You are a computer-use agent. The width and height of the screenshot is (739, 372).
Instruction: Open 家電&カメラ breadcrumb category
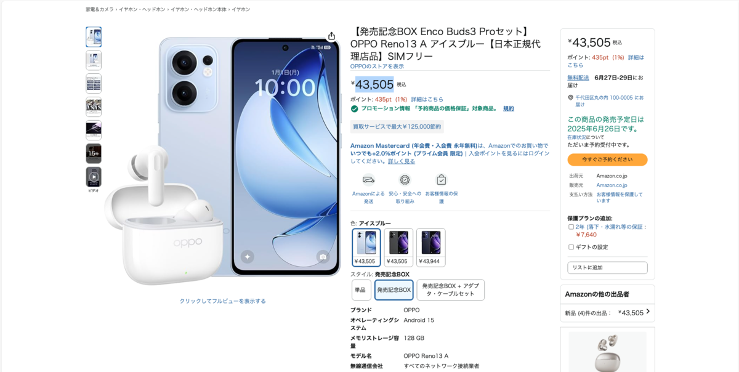99,9
